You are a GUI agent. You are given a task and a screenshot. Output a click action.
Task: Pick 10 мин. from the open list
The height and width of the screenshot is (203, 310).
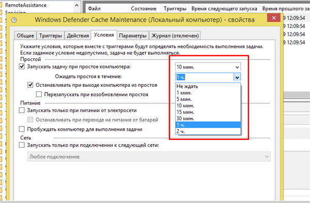coord(208,105)
